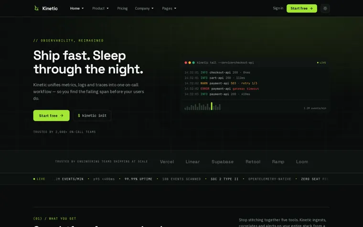Click the p95 <400ms ticker text
Screen dimensions: 363x227
coord(104,179)
